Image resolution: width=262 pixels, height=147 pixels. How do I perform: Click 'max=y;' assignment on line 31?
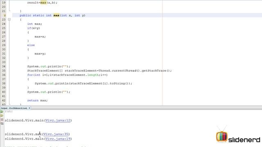[x=40, y=53]
